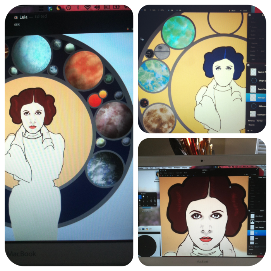Screen dimensions: 271x271
Task: Select the Flesh Shadows layer
Action: [257, 227]
